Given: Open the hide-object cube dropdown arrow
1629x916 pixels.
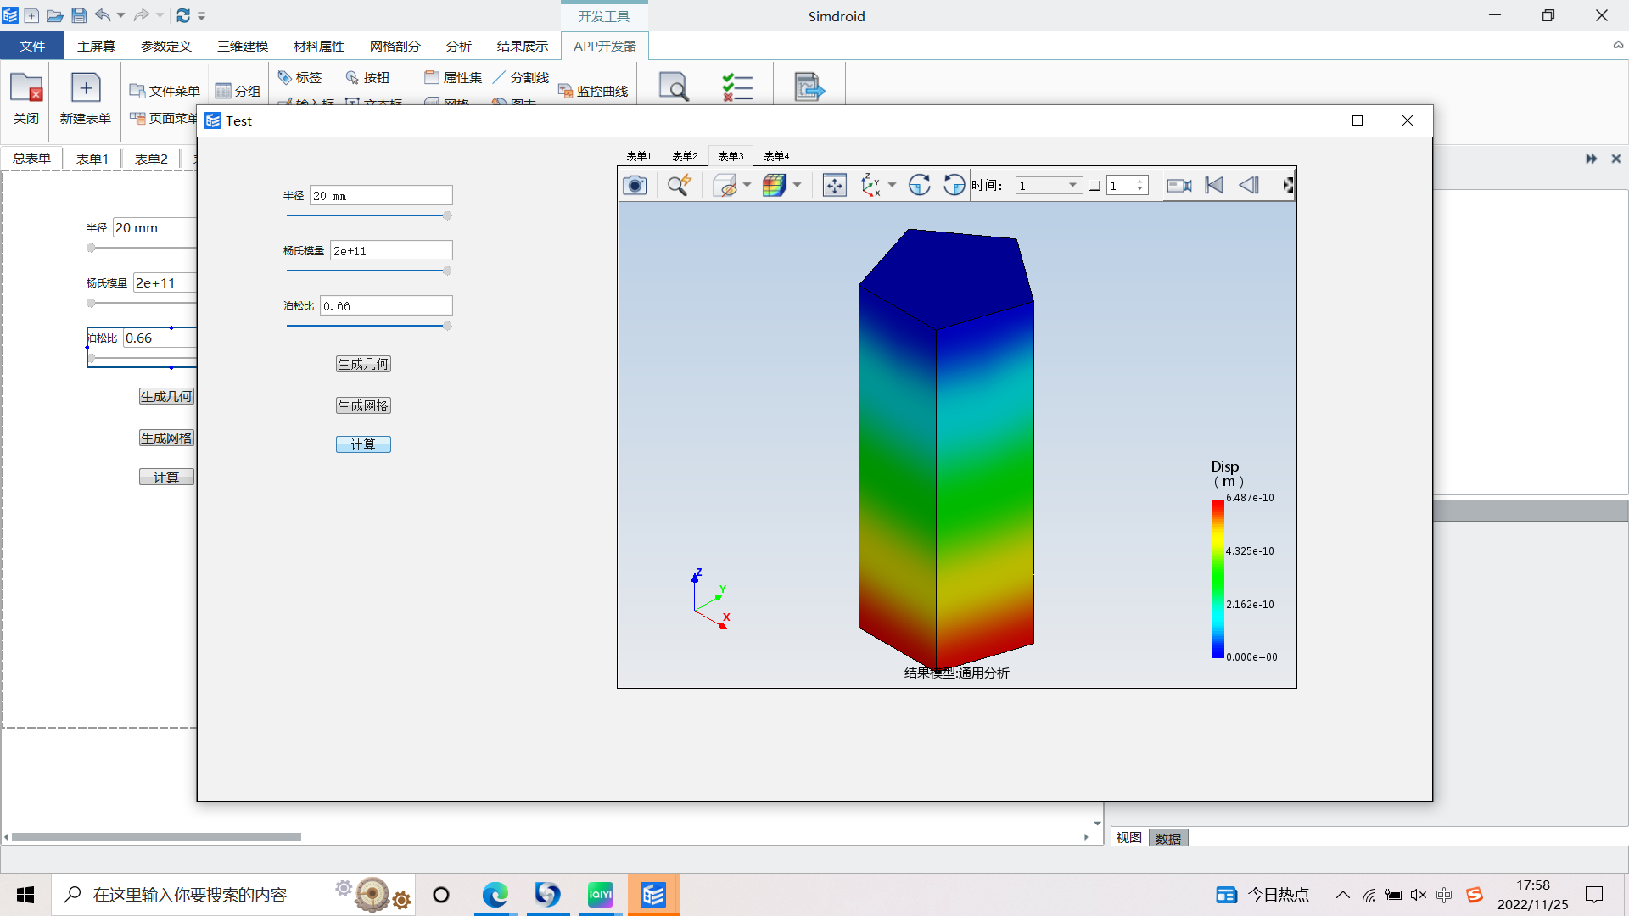Looking at the screenshot, I should 747,185.
